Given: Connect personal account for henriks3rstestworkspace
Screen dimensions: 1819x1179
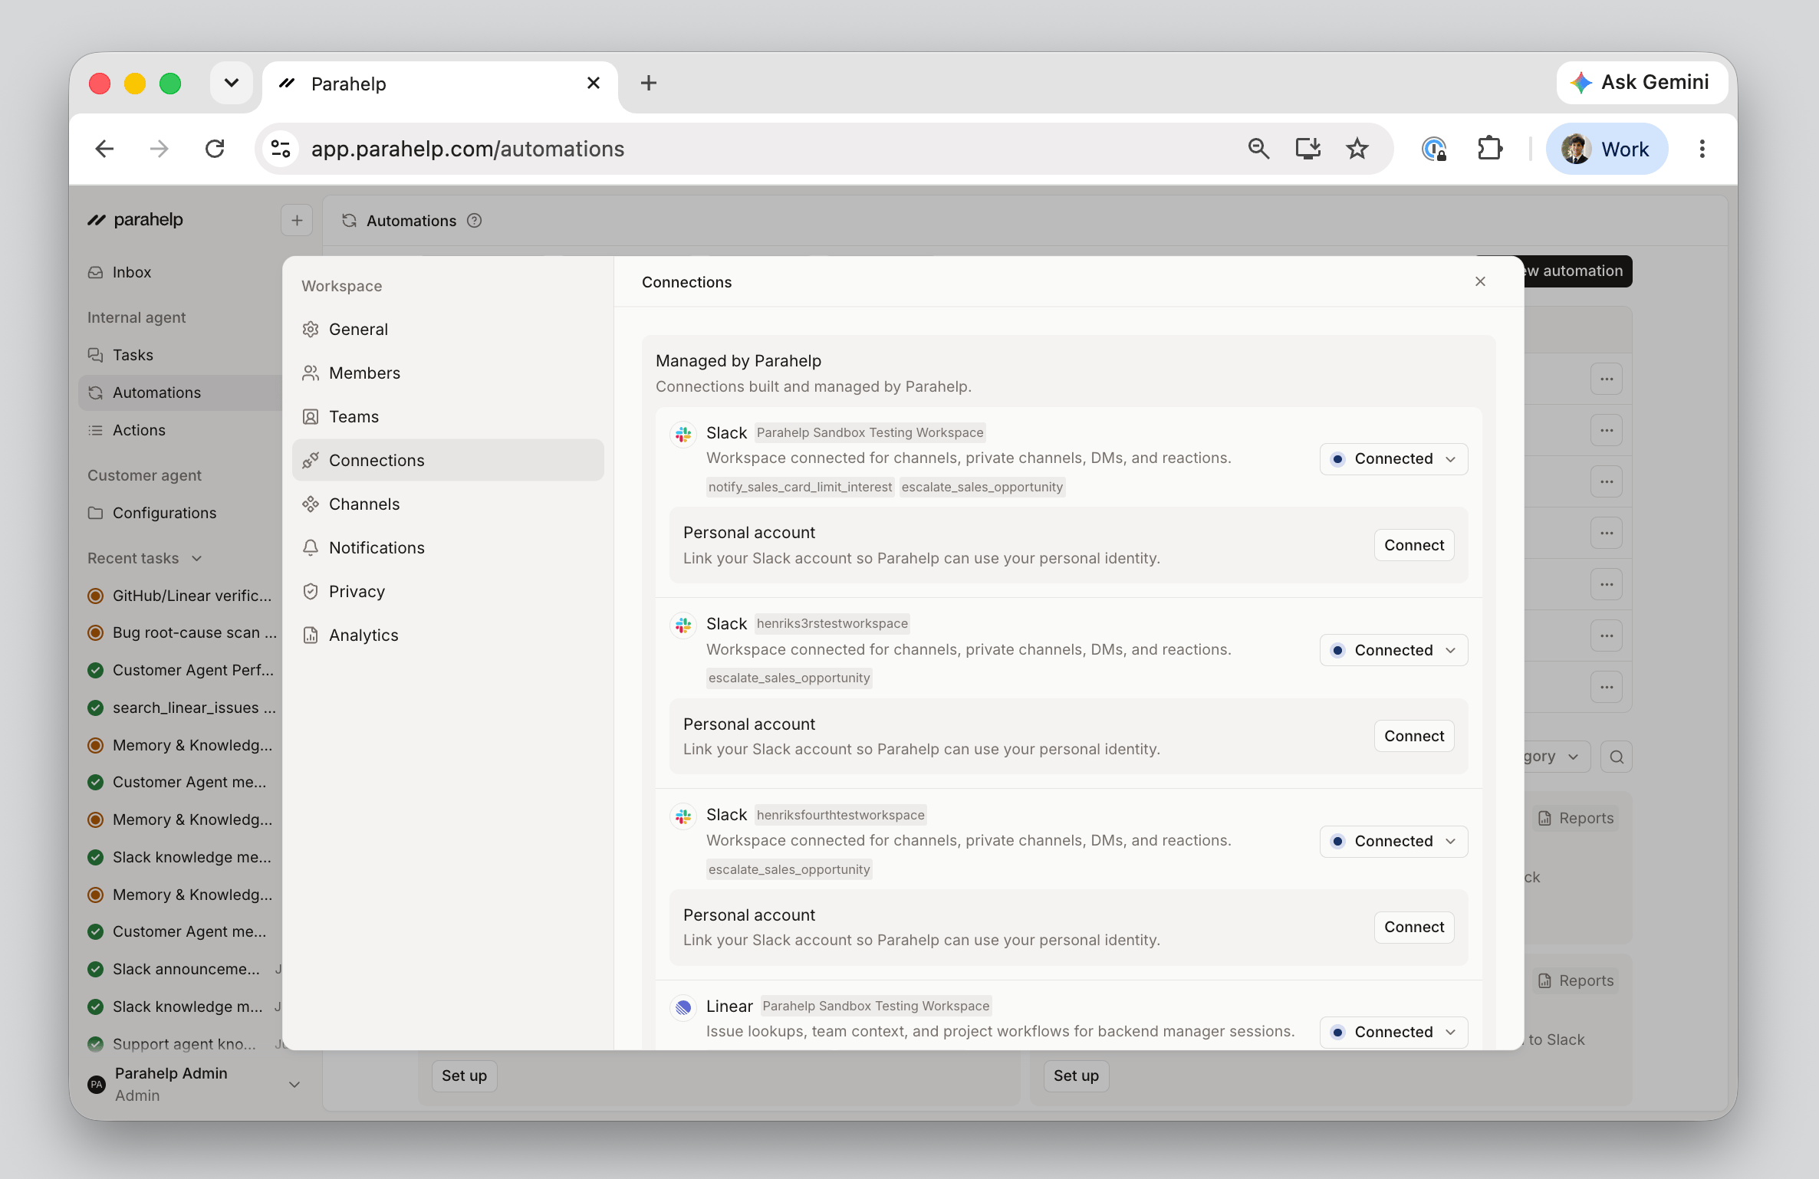Looking at the screenshot, I should (1414, 736).
